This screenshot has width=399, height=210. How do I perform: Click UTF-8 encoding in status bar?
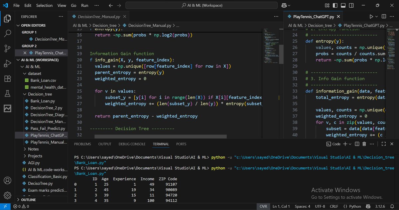tap(320, 206)
